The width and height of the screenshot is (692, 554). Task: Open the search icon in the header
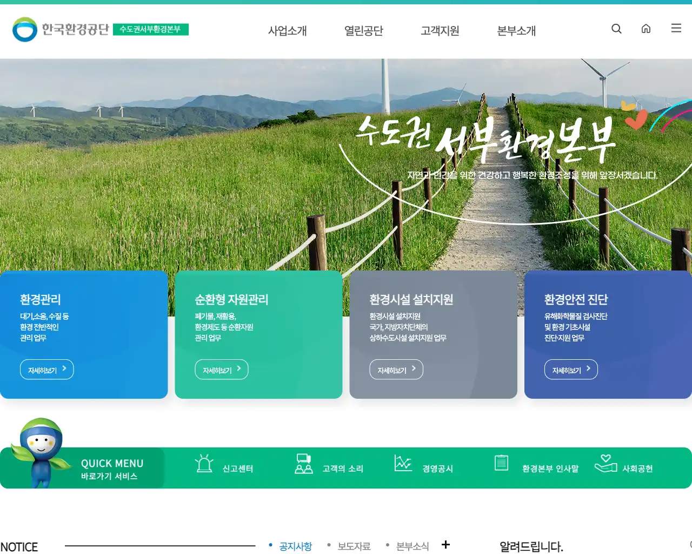(x=616, y=29)
